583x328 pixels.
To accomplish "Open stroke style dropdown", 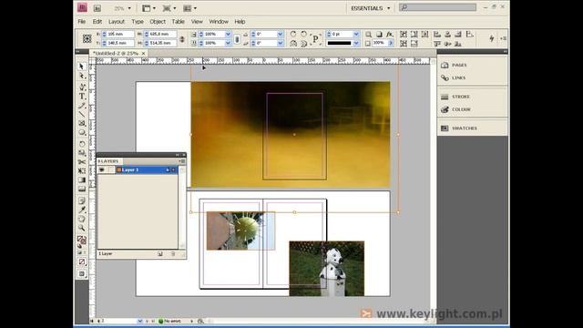I will tap(356, 43).
